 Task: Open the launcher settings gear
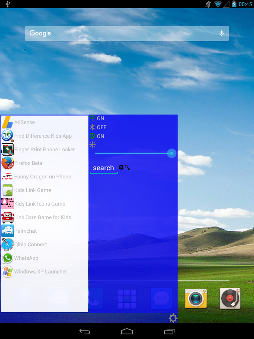(x=173, y=318)
